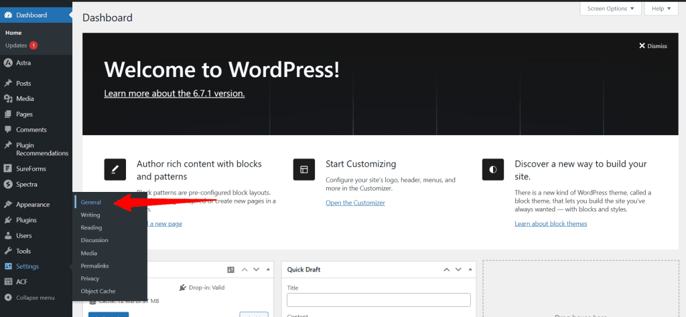Click the Quick Draft Title input field
Image resolution: width=686 pixels, height=317 pixels.
[x=379, y=300]
